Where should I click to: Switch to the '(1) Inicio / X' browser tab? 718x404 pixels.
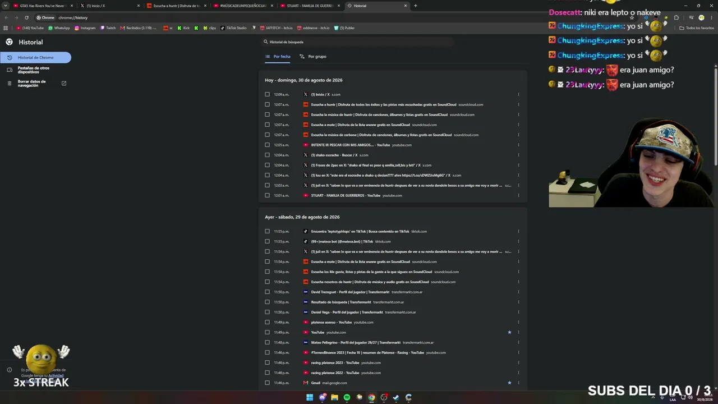(109, 6)
